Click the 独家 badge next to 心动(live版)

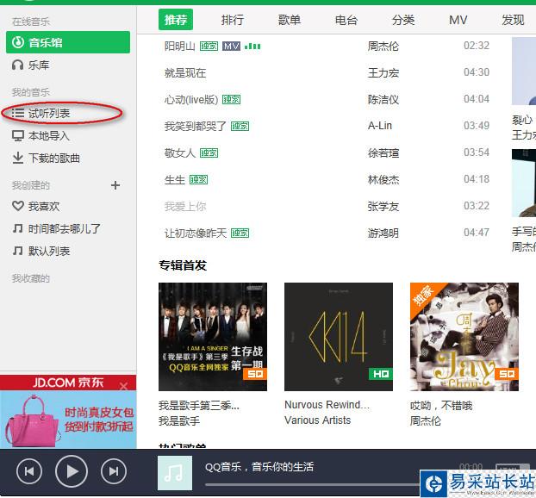pyautogui.click(x=232, y=99)
